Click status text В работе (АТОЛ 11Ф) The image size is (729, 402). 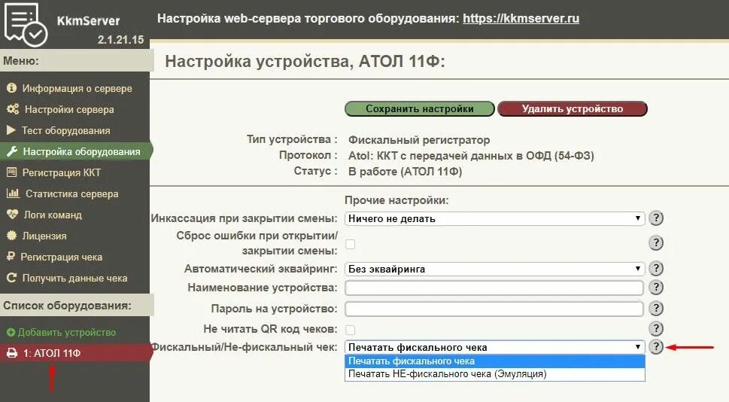[x=405, y=172]
